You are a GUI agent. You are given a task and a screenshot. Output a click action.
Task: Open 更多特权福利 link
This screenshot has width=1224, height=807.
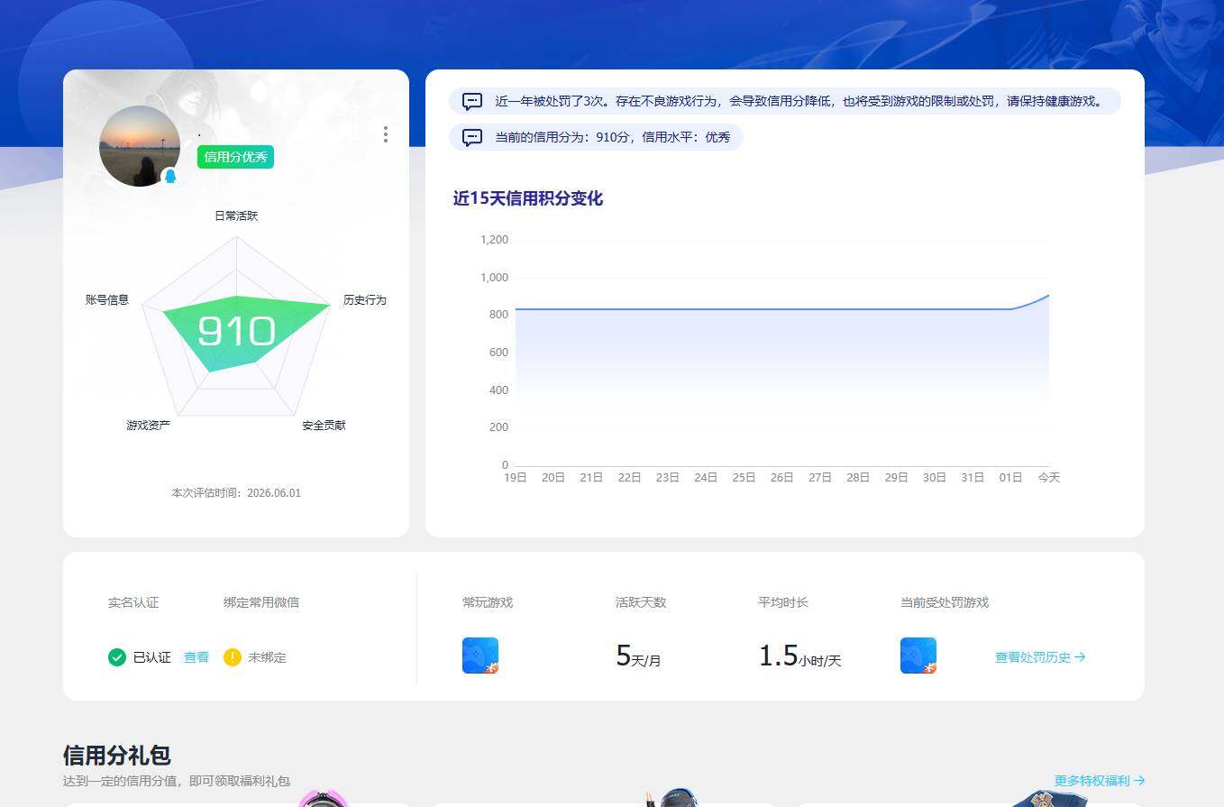coord(1100,781)
